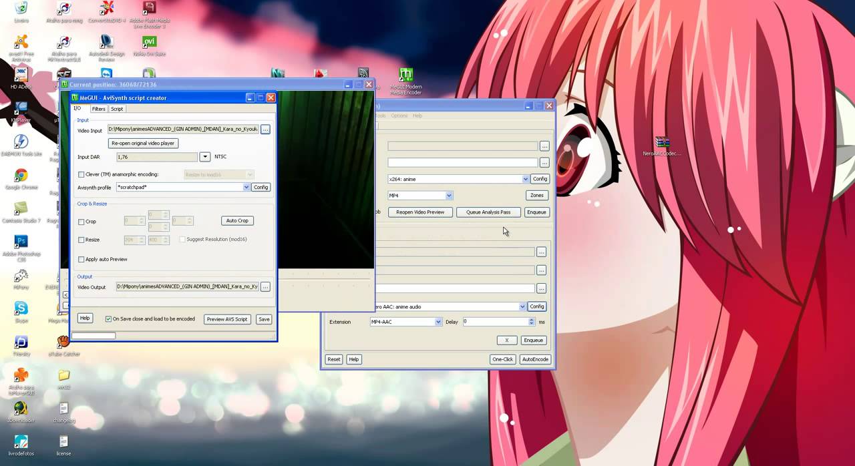The height and width of the screenshot is (466, 855).
Task: Launch MeGUI Modern Media Encoder icon
Action: click(405, 81)
